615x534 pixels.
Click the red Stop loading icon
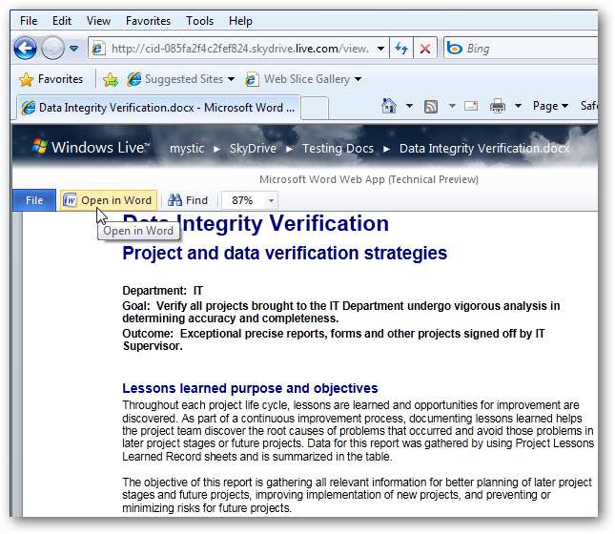click(x=425, y=49)
